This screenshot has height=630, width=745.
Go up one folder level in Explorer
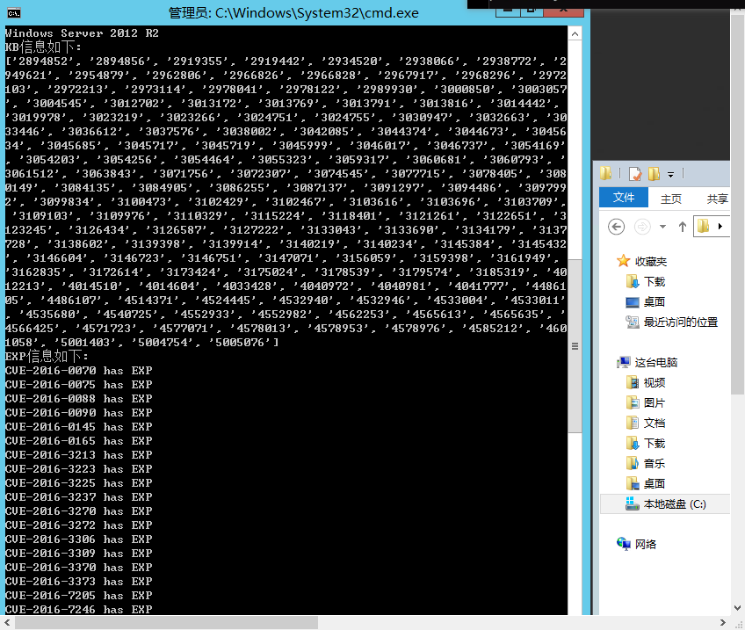(x=683, y=227)
